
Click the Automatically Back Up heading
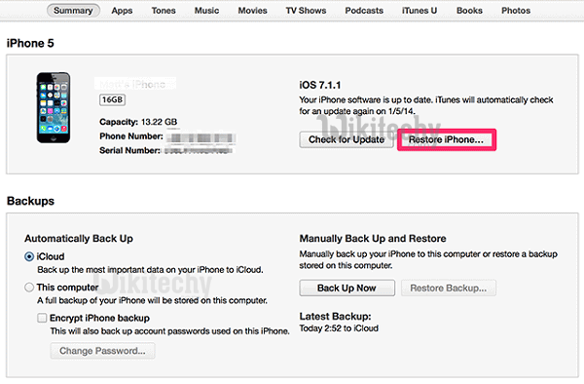point(79,239)
